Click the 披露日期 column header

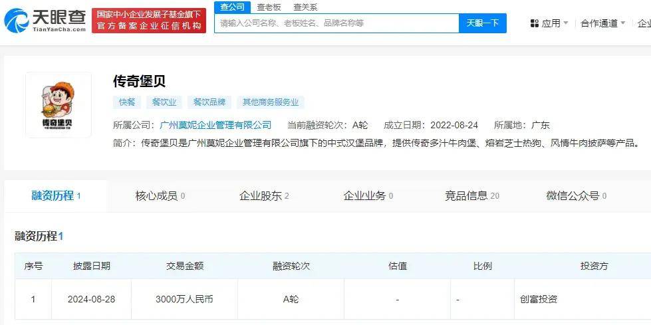pyautogui.click(x=92, y=266)
